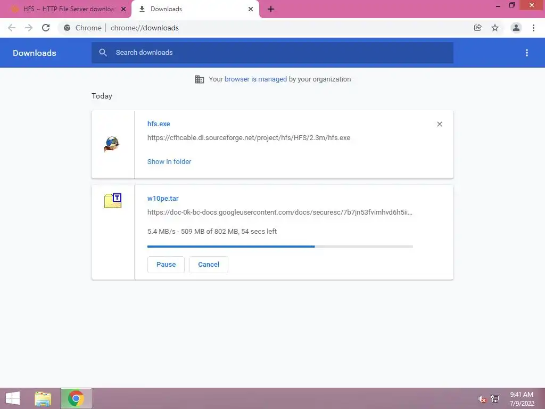Bookmark this tab with the star icon

point(495,28)
